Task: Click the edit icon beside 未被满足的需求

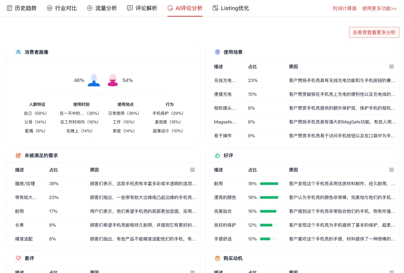Action: tap(18, 155)
